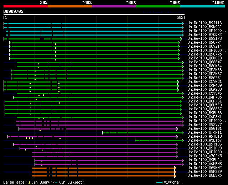Select the BB909705 query name label

(14, 11)
